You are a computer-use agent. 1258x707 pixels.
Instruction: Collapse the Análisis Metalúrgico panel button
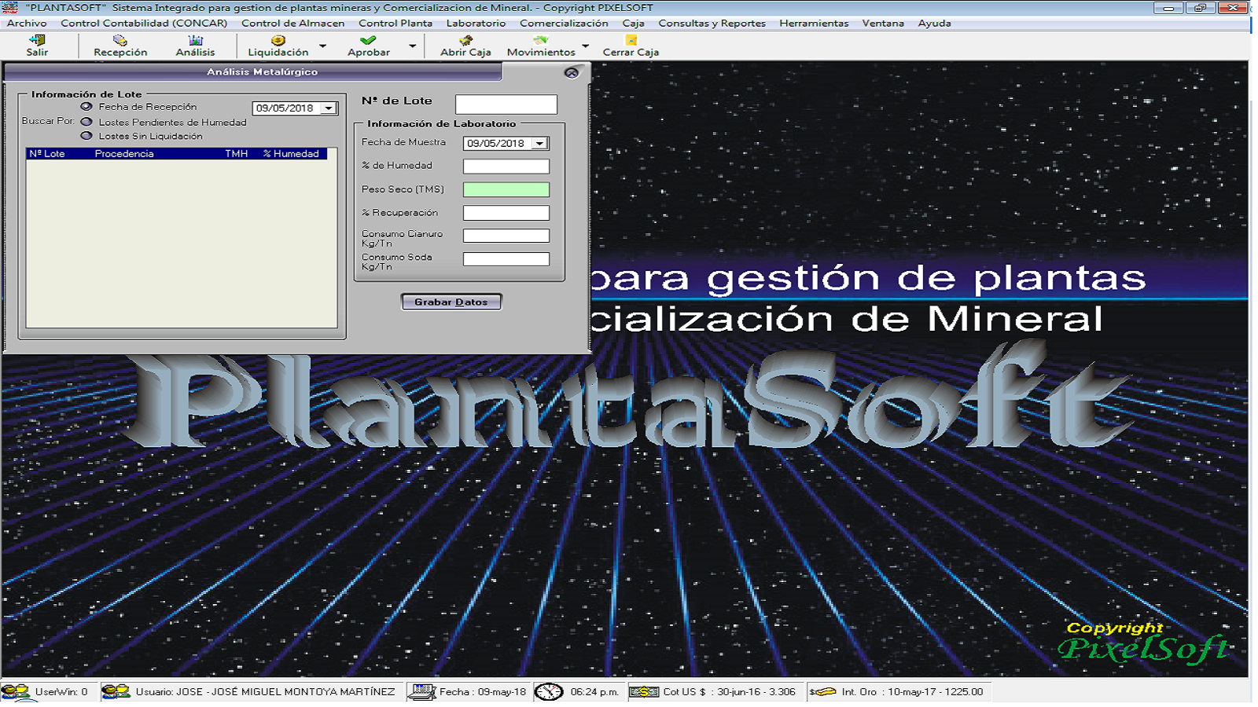[x=572, y=72]
